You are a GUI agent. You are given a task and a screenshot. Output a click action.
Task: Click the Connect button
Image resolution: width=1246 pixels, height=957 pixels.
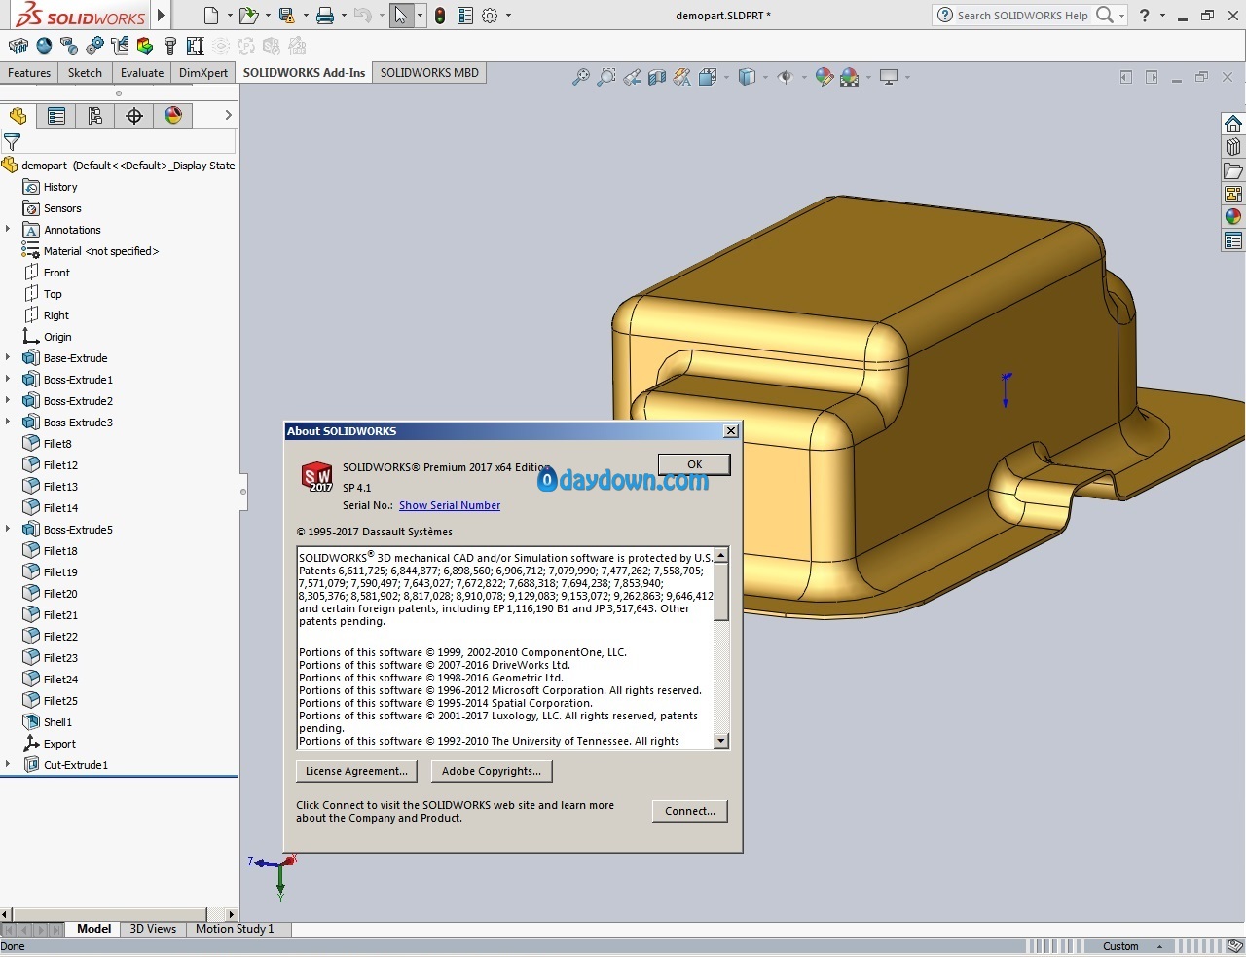pyautogui.click(x=690, y=811)
